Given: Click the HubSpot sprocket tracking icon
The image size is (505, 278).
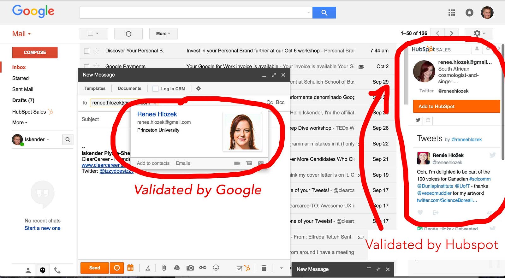Looking at the screenshot, I should 247,268.
